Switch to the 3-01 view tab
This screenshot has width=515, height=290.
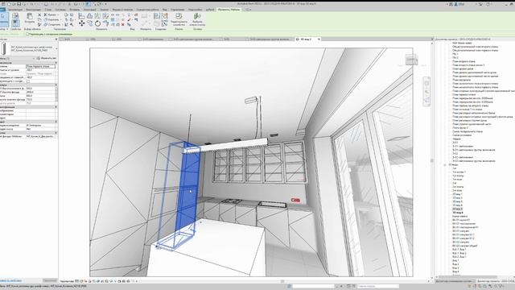[67, 39]
